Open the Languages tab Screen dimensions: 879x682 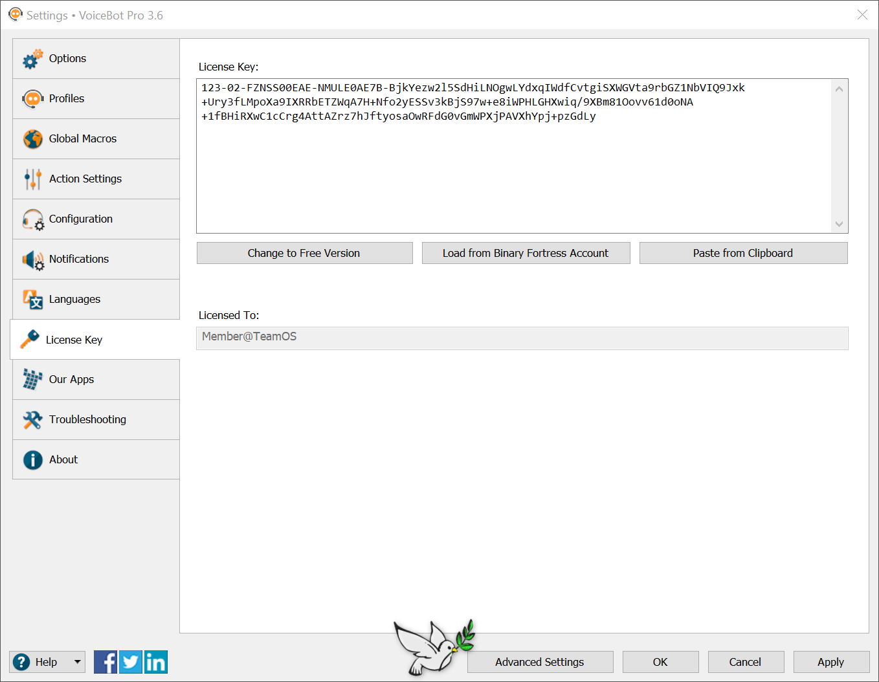(x=96, y=300)
